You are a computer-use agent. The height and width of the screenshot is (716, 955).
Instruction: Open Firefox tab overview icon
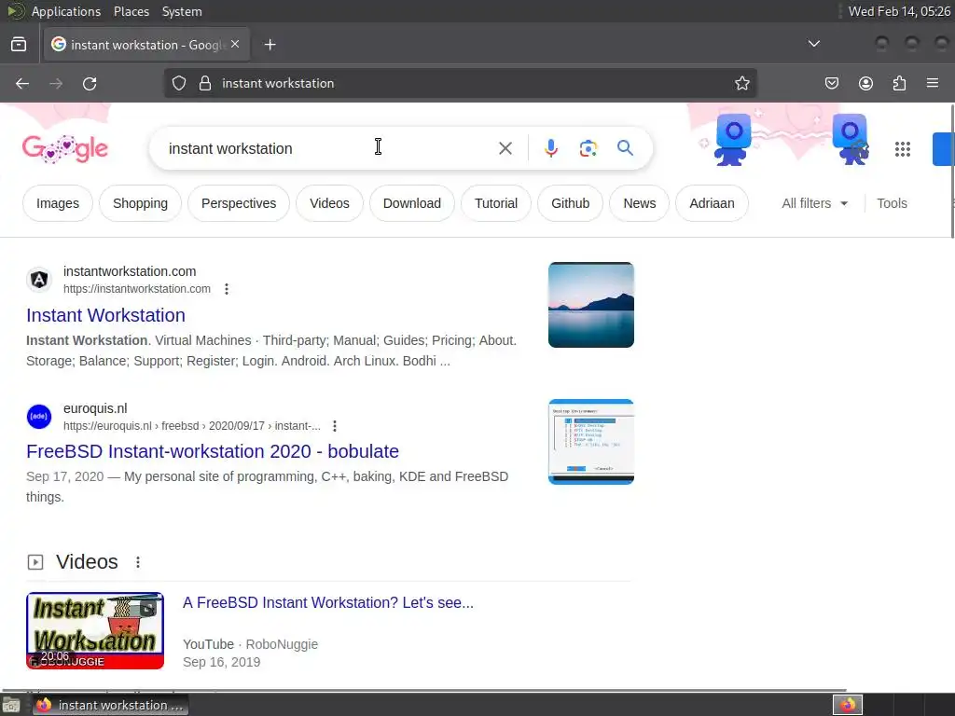pos(19,45)
